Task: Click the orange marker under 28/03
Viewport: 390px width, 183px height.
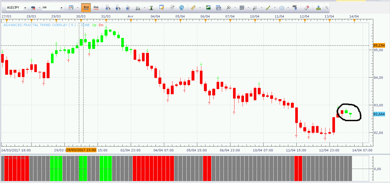Action: pyautogui.click(x=31, y=20)
